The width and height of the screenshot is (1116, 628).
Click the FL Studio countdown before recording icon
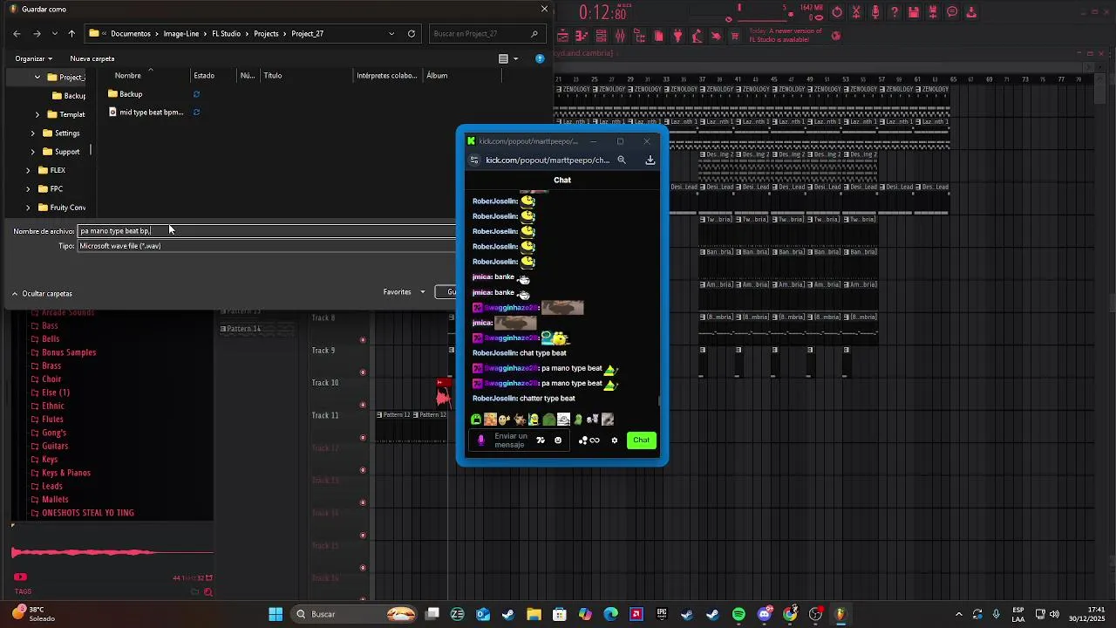click(x=837, y=12)
